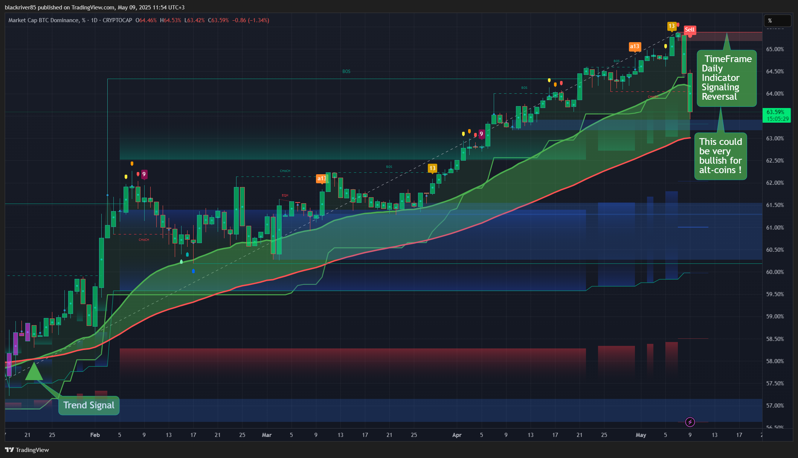This screenshot has height=458, width=798.
Task: Click the yellow 13 marker in late March
Action: pyautogui.click(x=432, y=168)
